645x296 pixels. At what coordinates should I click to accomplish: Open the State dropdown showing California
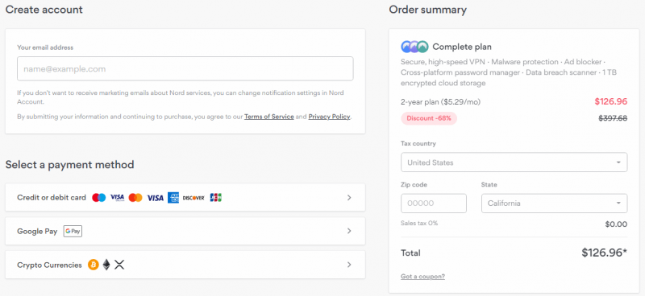(554, 203)
